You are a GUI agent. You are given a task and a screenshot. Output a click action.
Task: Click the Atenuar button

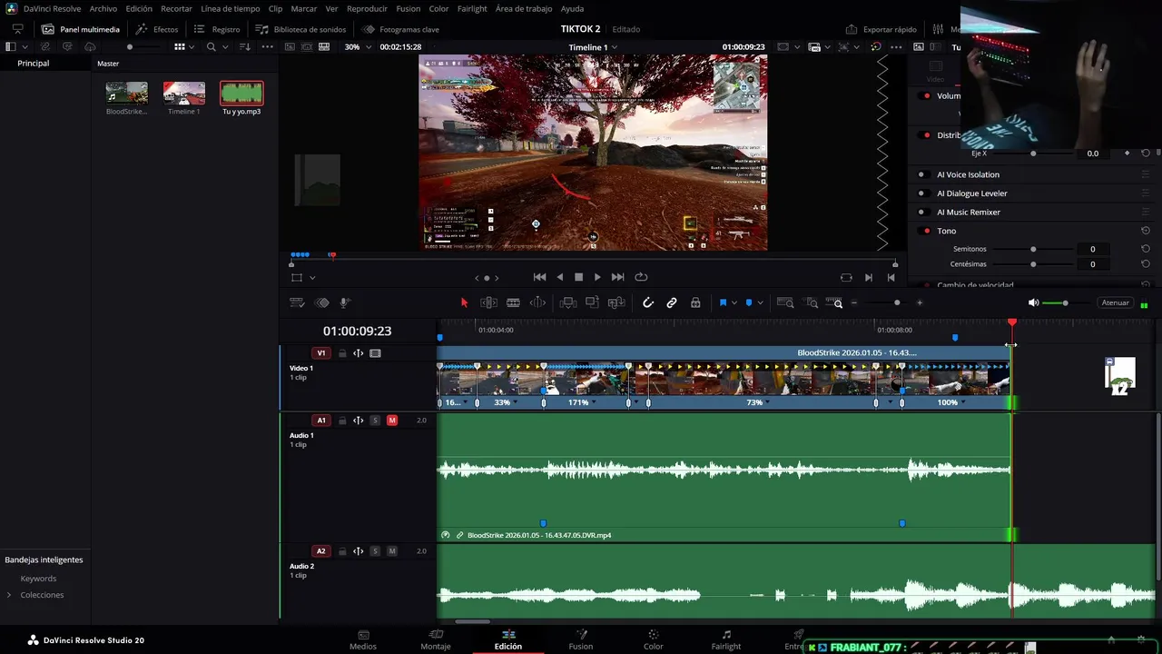(1115, 302)
